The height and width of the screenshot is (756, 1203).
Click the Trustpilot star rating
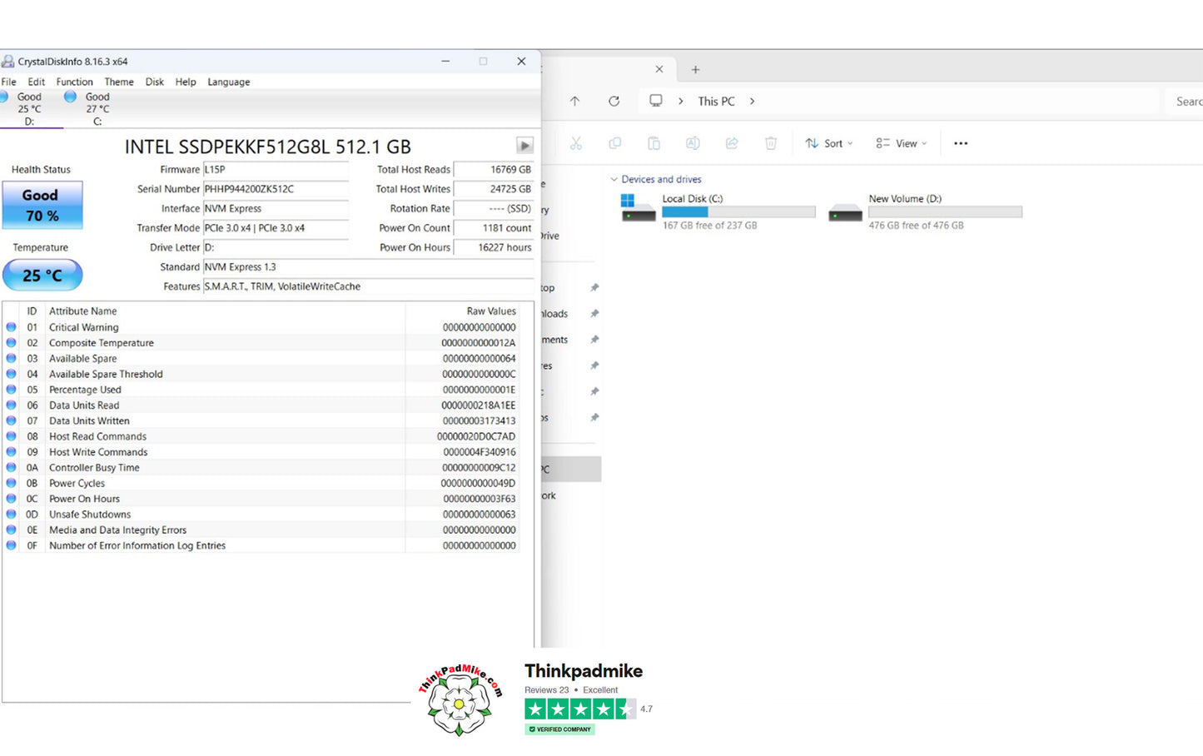(580, 709)
